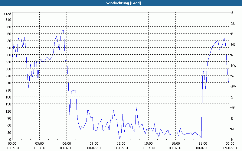Click the 510 degree axis label

[x=8, y=20]
